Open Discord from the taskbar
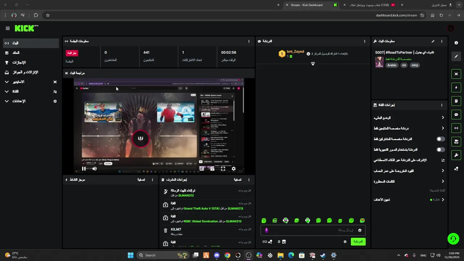The image size is (464, 261). pyautogui.click(x=217, y=255)
